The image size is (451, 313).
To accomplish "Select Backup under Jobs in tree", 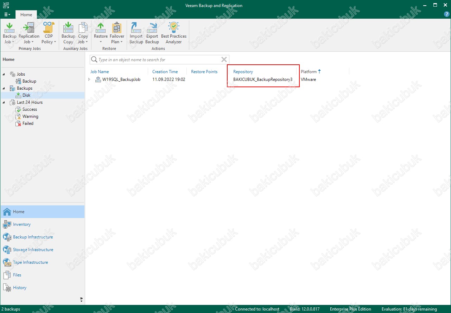I will [x=29, y=81].
